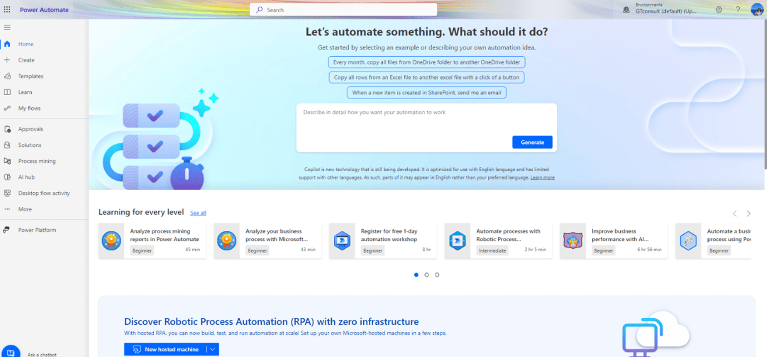Open My flows icon in sidebar
Screen dimensions: 767x357
(7, 108)
